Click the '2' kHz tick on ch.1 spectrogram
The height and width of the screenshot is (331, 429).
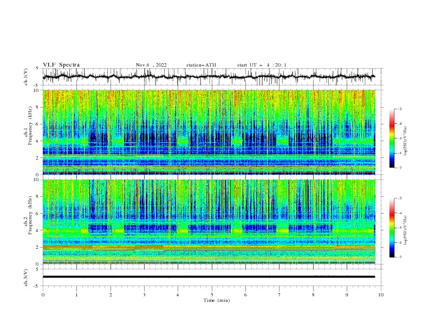[37, 158]
